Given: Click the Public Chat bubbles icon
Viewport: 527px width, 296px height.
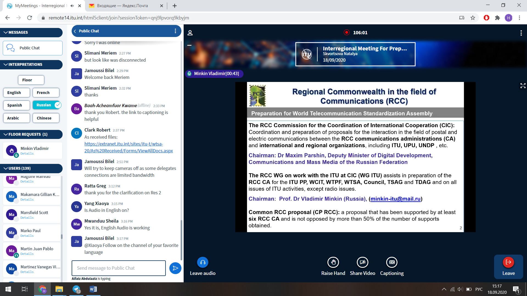Looking at the screenshot, I should pyautogui.click(x=11, y=48).
